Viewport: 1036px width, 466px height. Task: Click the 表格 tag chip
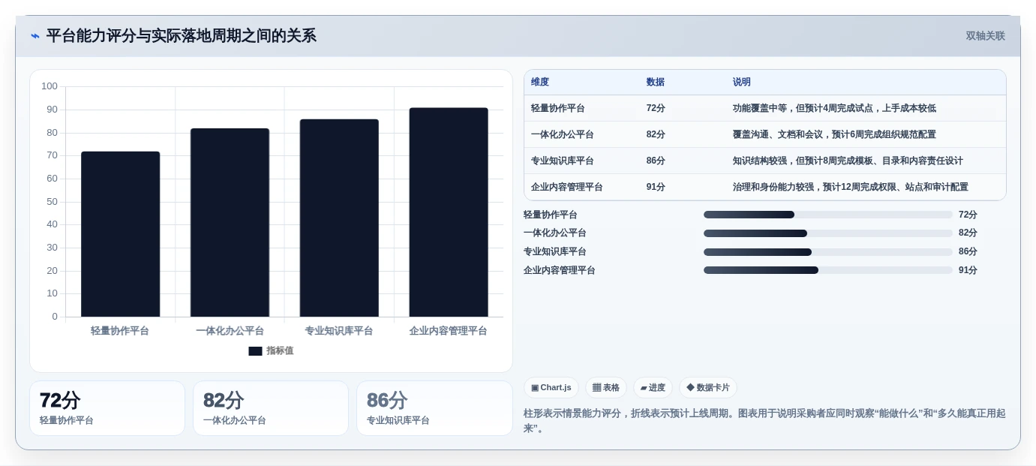coord(606,388)
